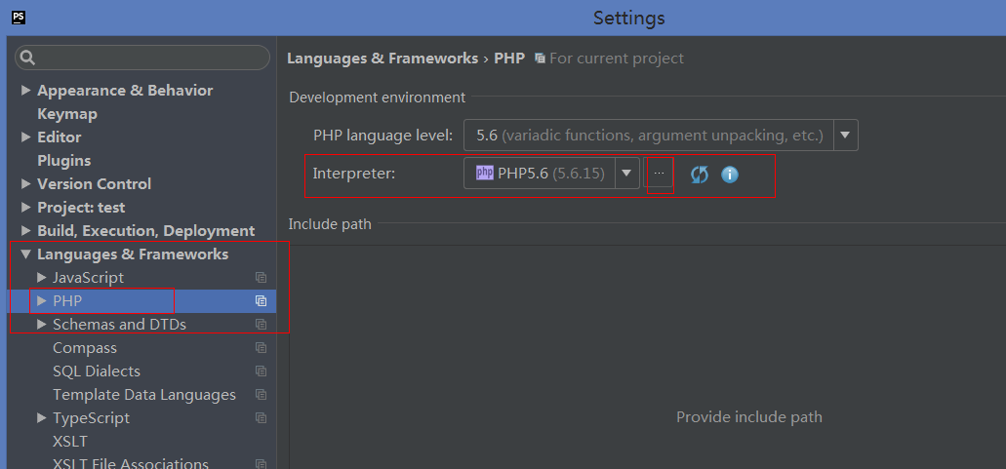Select Keymap in the settings tree

(x=66, y=114)
